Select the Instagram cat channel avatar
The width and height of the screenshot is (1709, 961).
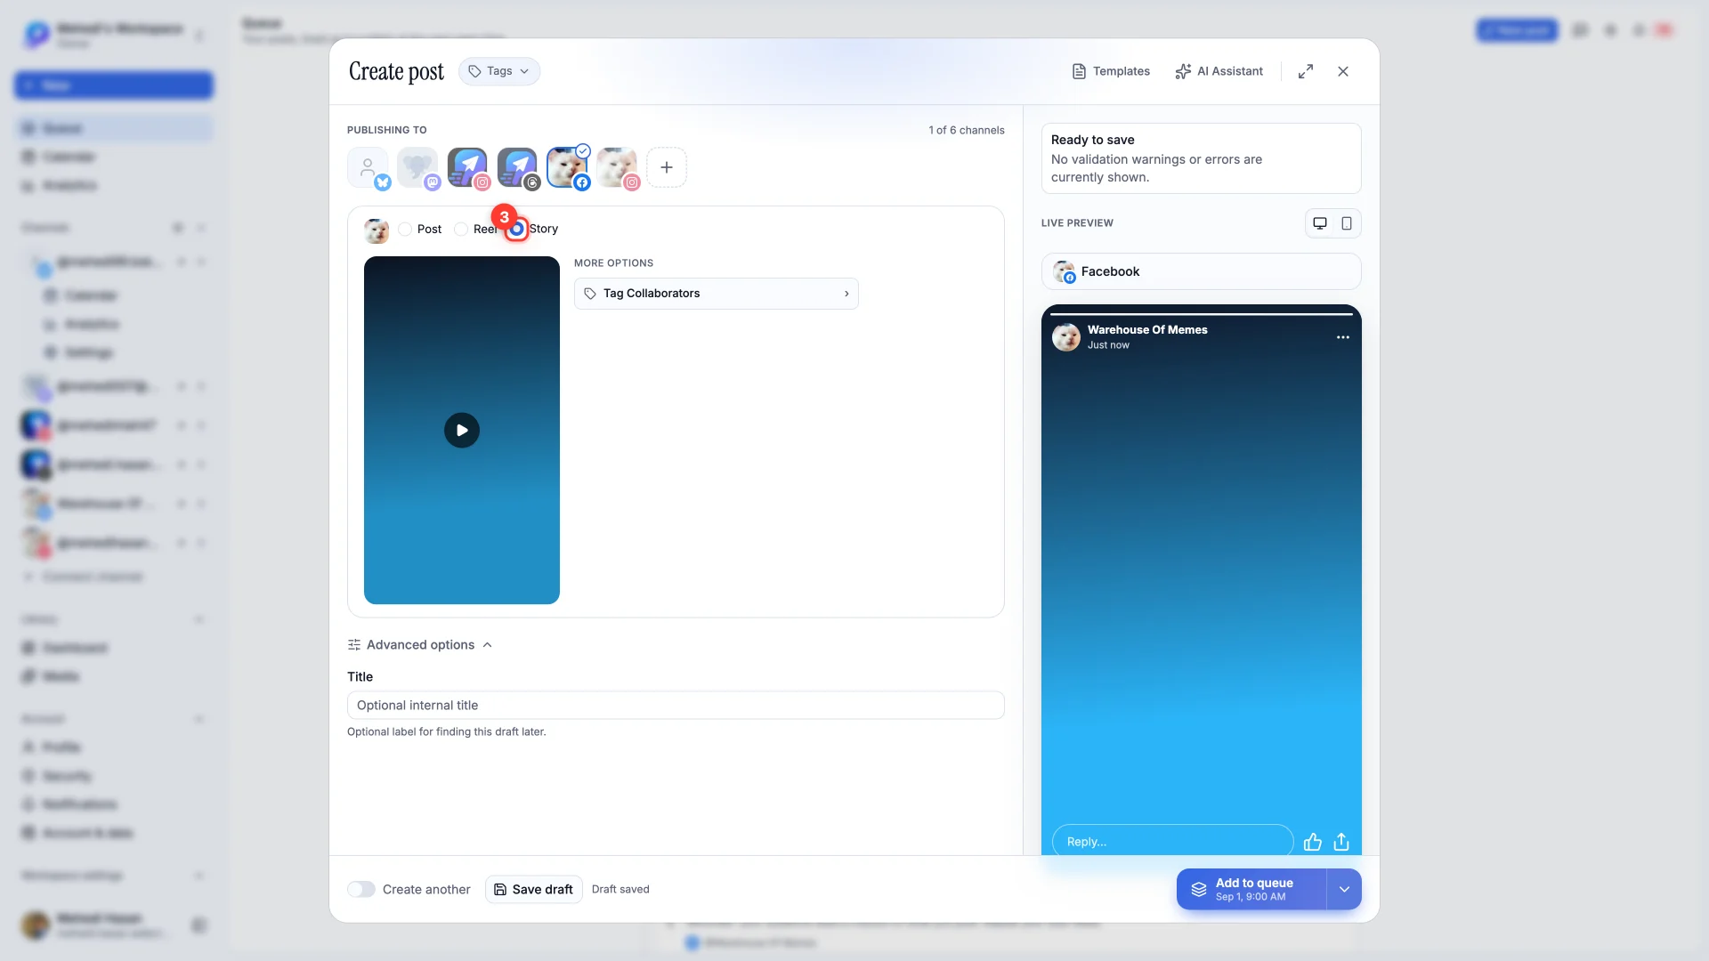(x=617, y=167)
